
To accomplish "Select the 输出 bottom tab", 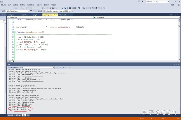I will (24, 115).
